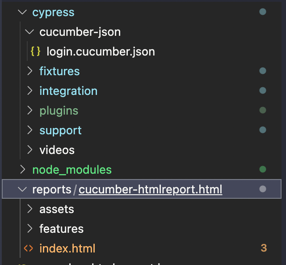Expand the support folder chevron
The image size is (286, 265).
(30, 130)
